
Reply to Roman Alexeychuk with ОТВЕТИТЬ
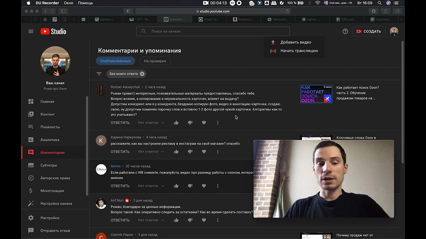[x=120, y=123]
